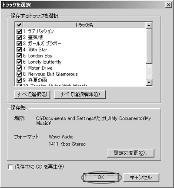Click the キャンセル button

[141, 178]
